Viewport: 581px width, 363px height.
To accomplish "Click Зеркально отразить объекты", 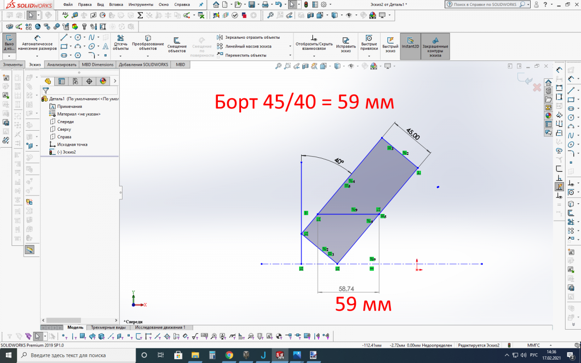I will tap(248, 37).
